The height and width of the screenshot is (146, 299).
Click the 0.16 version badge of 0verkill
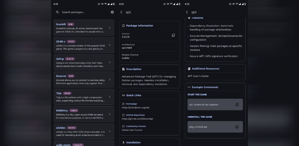click(x=71, y=25)
